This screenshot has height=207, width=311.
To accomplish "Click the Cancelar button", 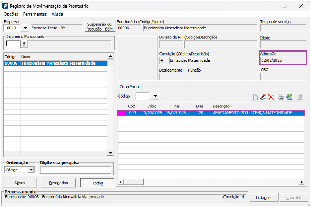I will (294, 198).
